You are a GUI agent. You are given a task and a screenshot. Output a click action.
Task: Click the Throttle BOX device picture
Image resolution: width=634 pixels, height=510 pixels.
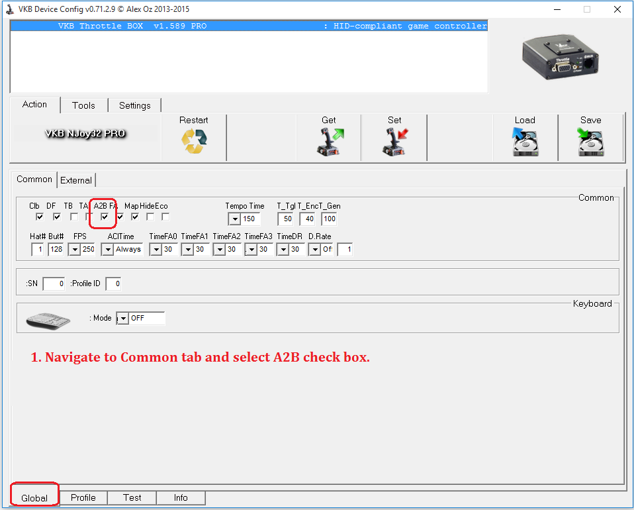[560, 58]
